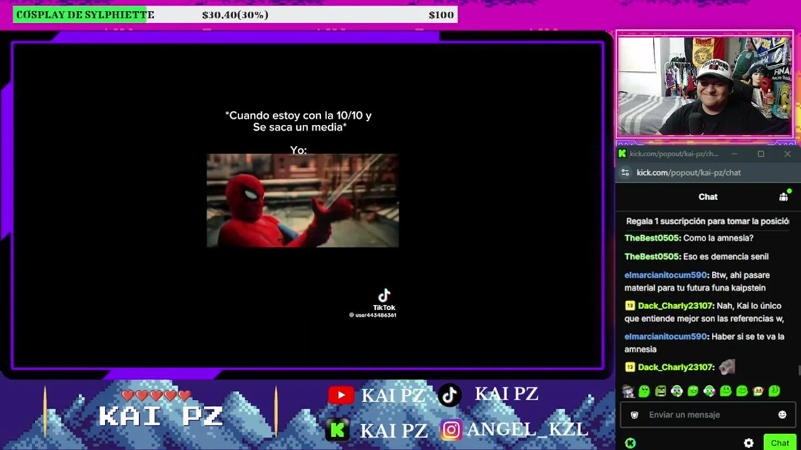Click "Regala 1 suscripción" banner
The width and height of the screenshot is (801, 450).
707,221
